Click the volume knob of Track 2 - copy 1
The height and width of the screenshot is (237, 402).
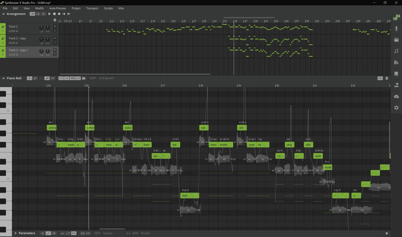pos(42,51)
